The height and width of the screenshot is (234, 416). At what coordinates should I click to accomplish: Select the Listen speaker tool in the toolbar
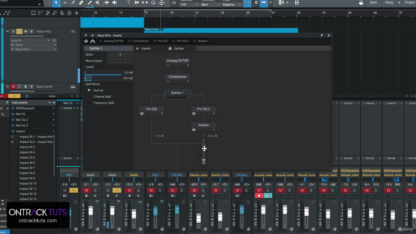click(114, 3)
